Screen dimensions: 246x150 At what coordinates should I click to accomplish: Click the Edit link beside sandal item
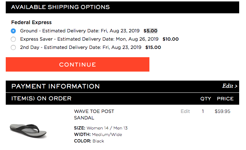tap(185, 112)
